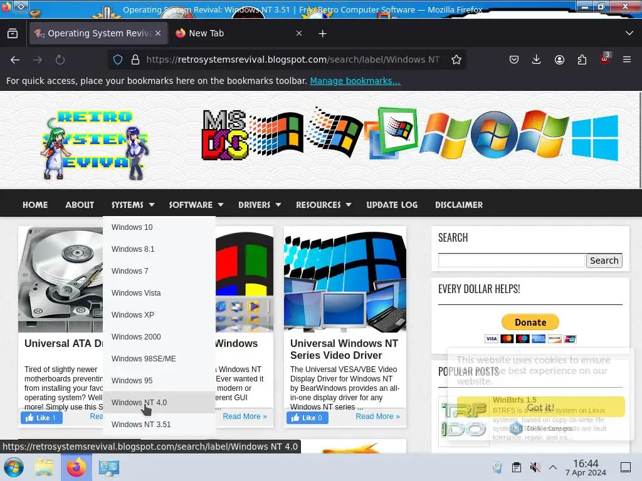642x481 pixels.
Task: Select Windows 7 from the Systems menu
Action: (x=159, y=271)
